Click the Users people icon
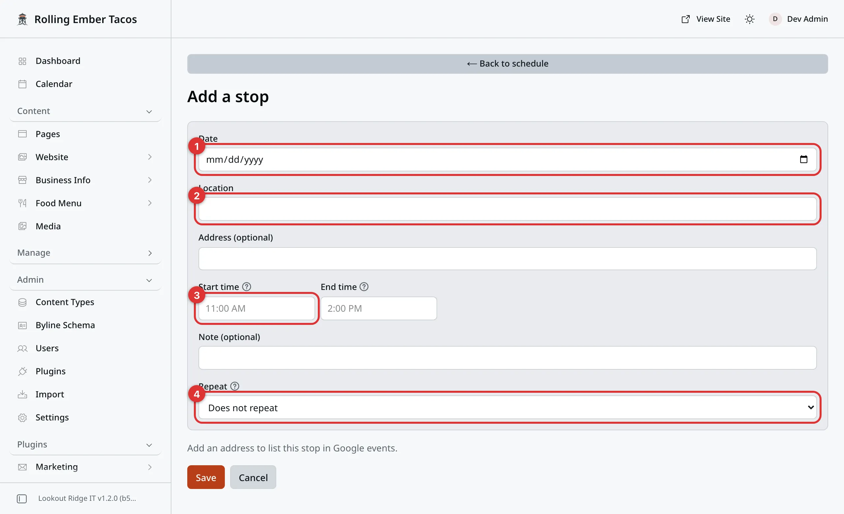The height and width of the screenshot is (514, 844). 22,348
